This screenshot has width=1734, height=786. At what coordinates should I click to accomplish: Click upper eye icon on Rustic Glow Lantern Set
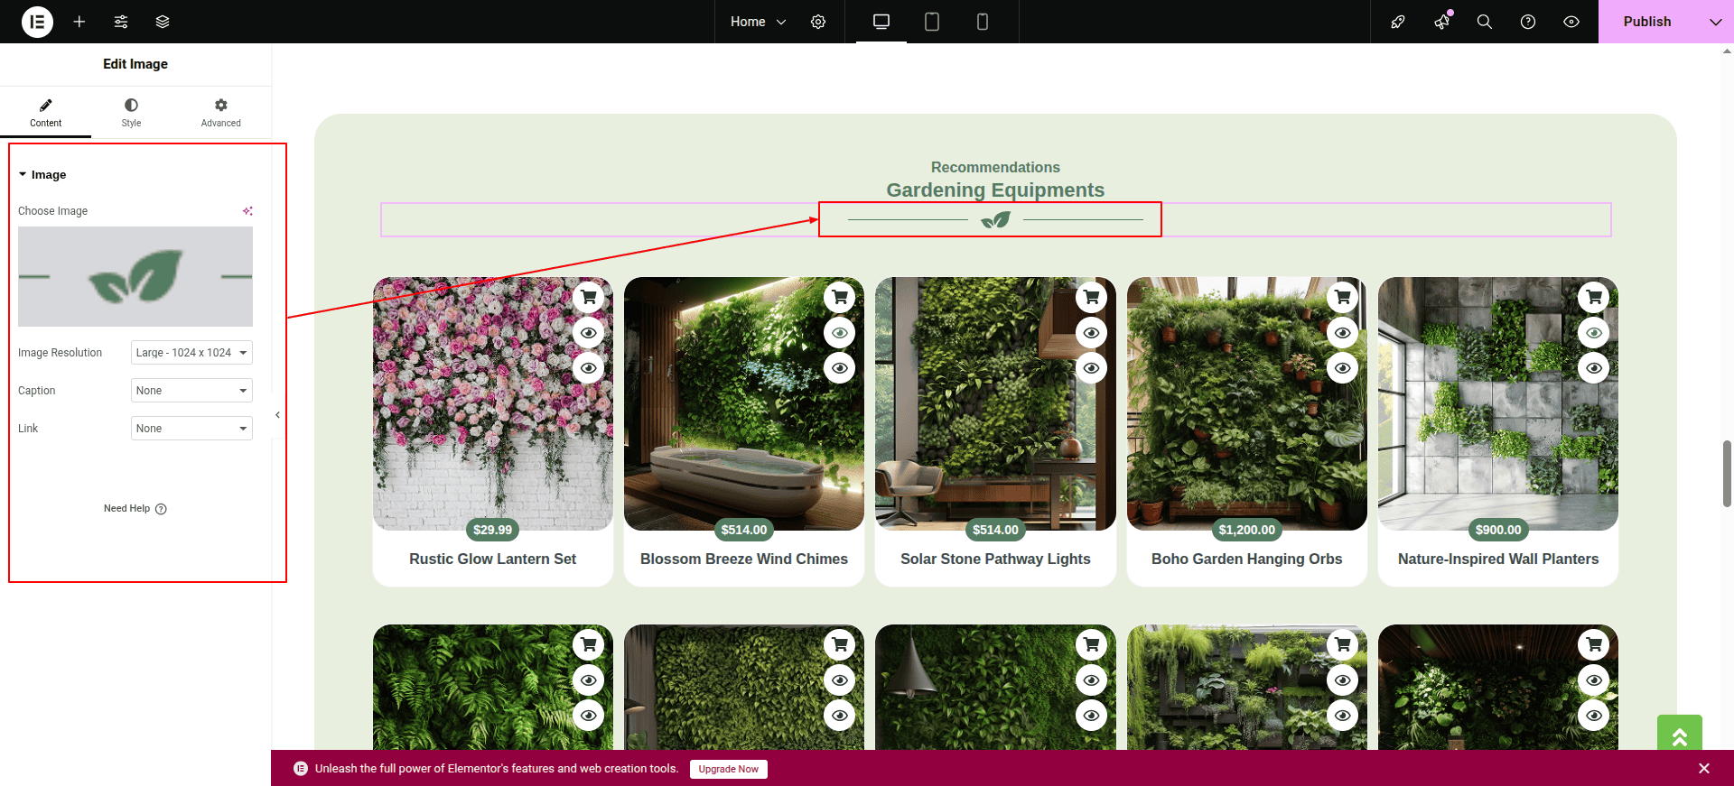tap(589, 333)
